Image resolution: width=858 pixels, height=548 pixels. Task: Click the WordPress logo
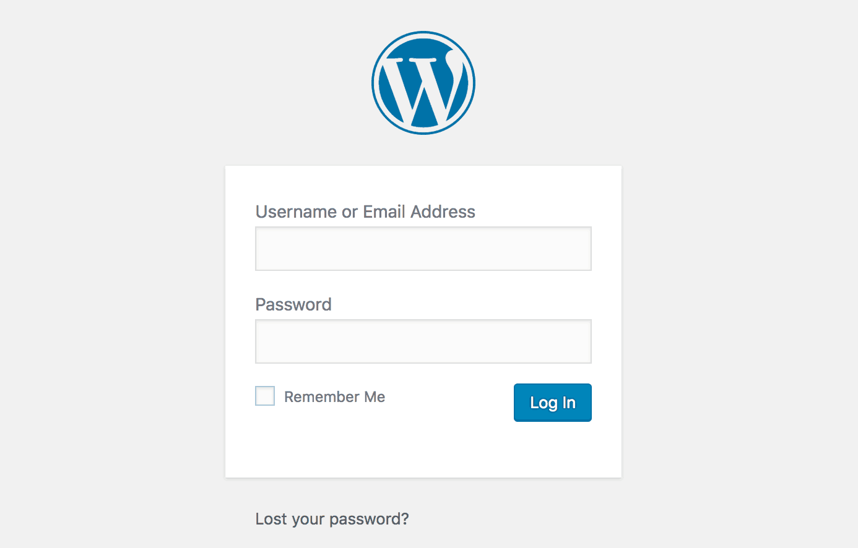423,83
